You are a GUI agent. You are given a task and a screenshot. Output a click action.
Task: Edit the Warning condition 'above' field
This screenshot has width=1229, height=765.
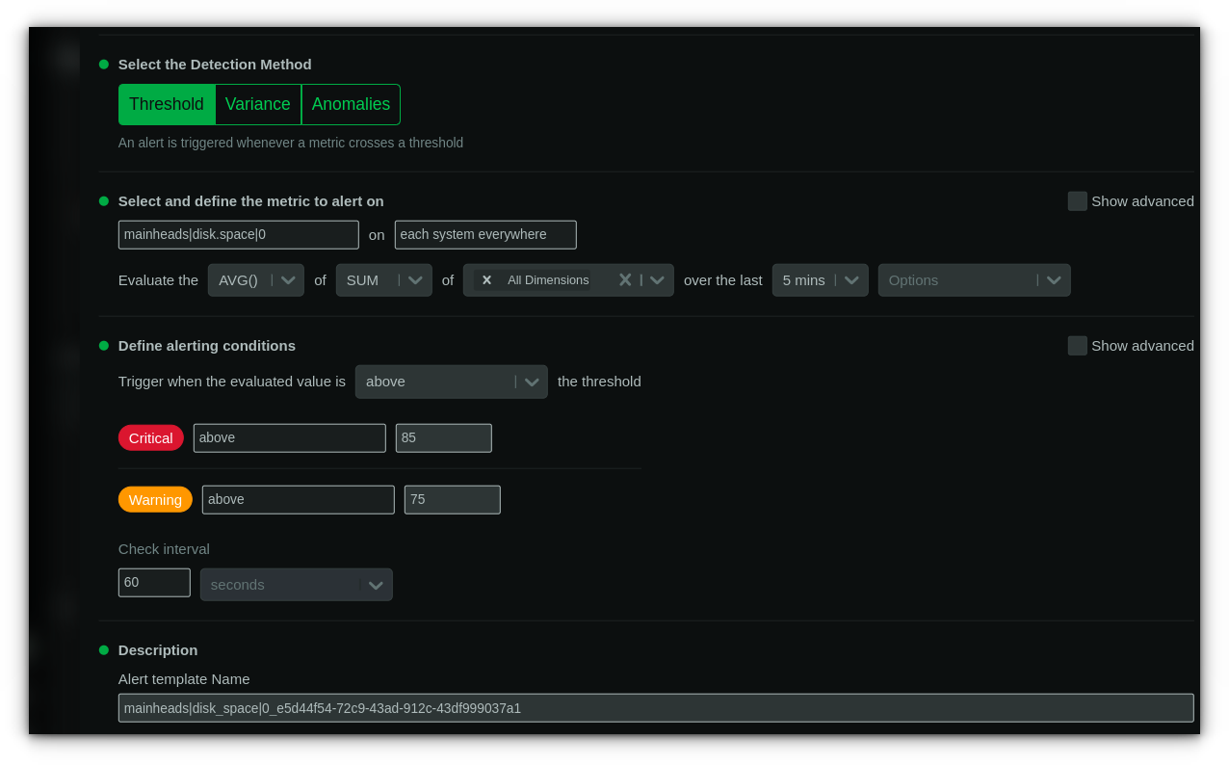coord(299,500)
